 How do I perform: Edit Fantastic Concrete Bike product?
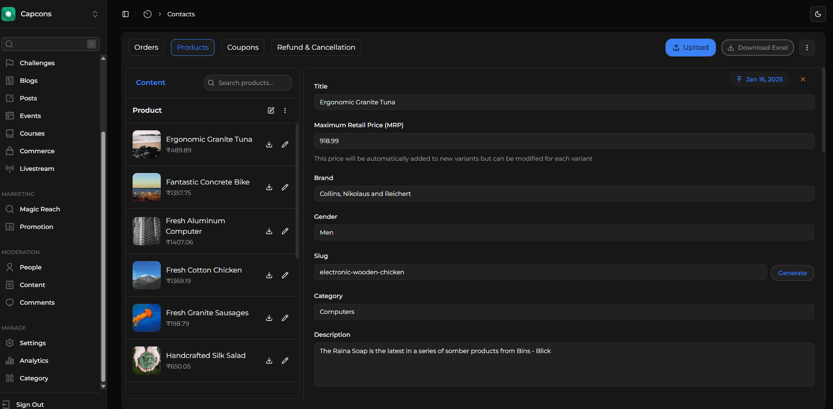tap(285, 187)
